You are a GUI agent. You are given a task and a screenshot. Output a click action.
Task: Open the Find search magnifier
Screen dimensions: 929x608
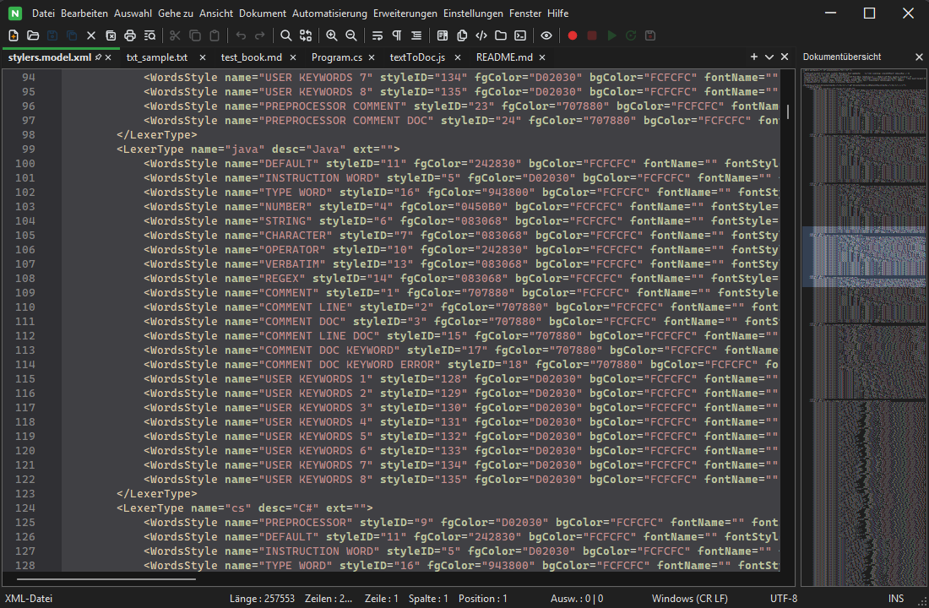tap(285, 35)
